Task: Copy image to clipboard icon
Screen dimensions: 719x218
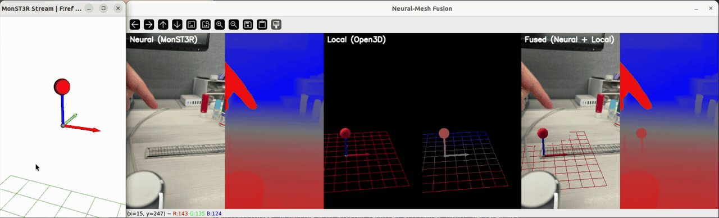Action: 262,24
